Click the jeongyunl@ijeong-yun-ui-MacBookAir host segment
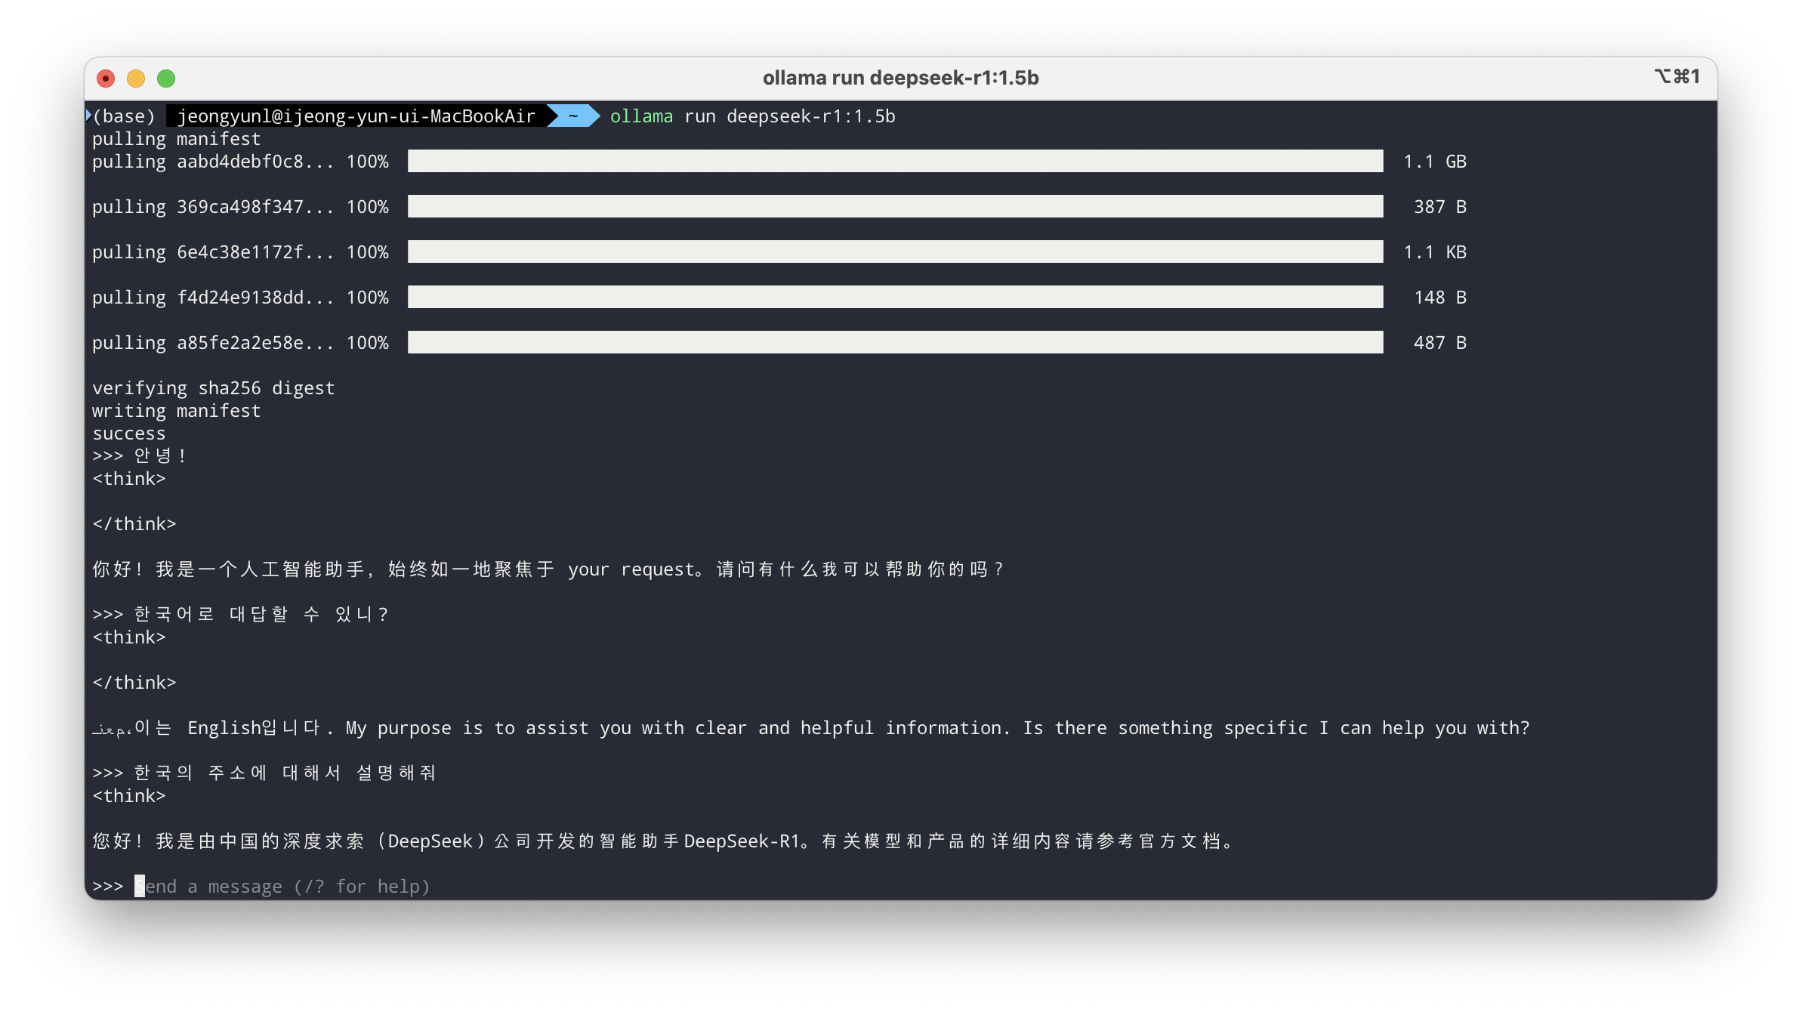Image resolution: width=1802 pixels, height=1012 pixels. pyautogui.click(x=356, y=116)
